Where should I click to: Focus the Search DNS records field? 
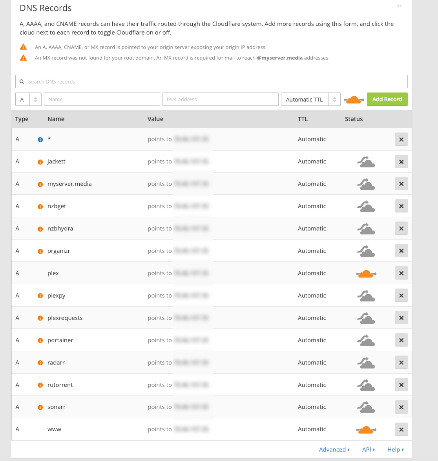(x=211, y=82)
